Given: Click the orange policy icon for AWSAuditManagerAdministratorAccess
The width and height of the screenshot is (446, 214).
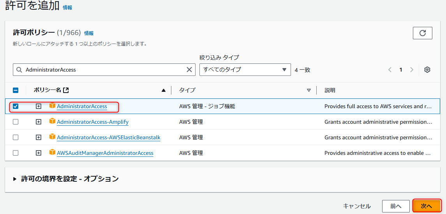Looking at the screenshot, I should 52,153.
